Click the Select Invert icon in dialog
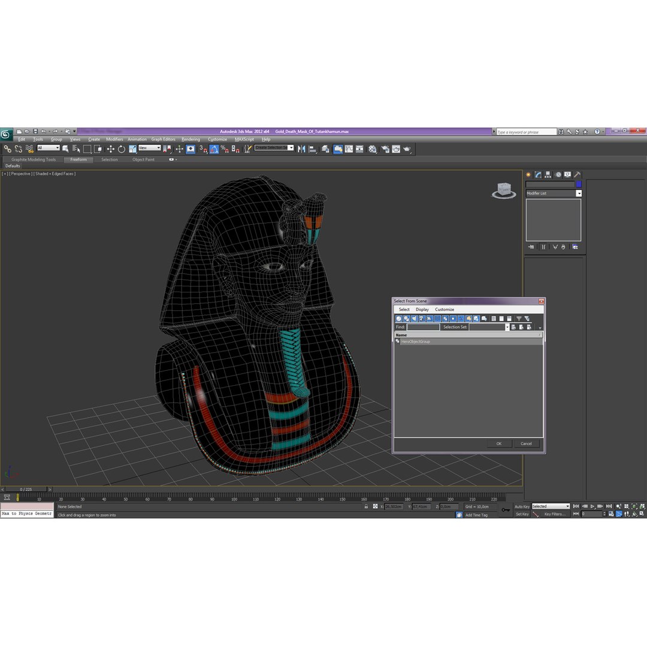The width and height of the screenshot is (647, 647). 509,319
